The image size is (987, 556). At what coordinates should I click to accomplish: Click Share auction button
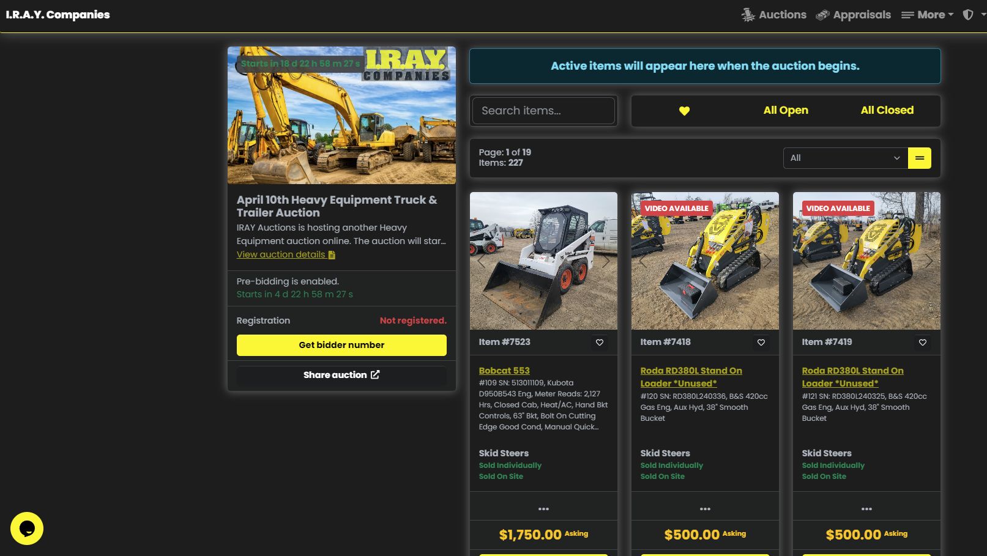point(341,375)
